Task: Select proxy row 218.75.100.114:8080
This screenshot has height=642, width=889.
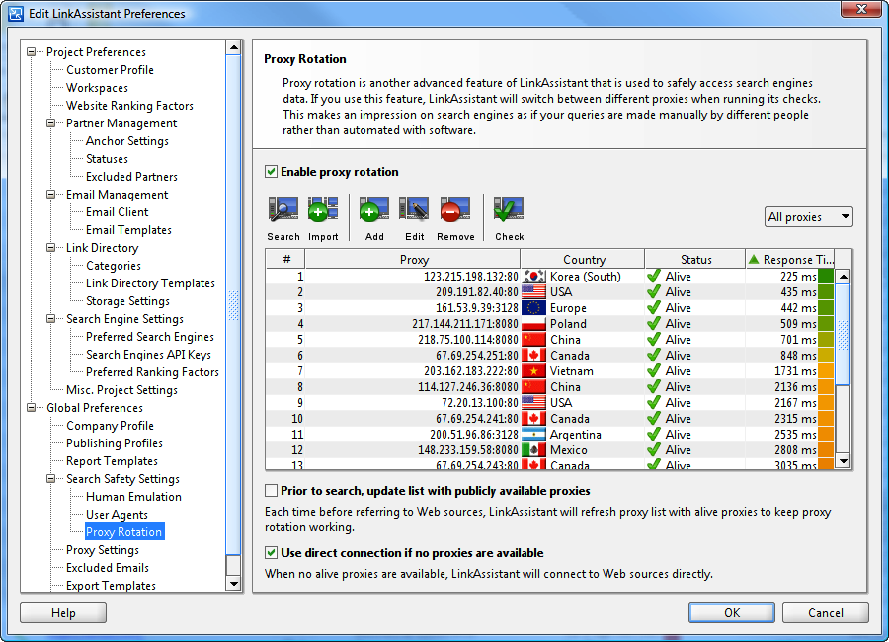Action: [550, 340]
